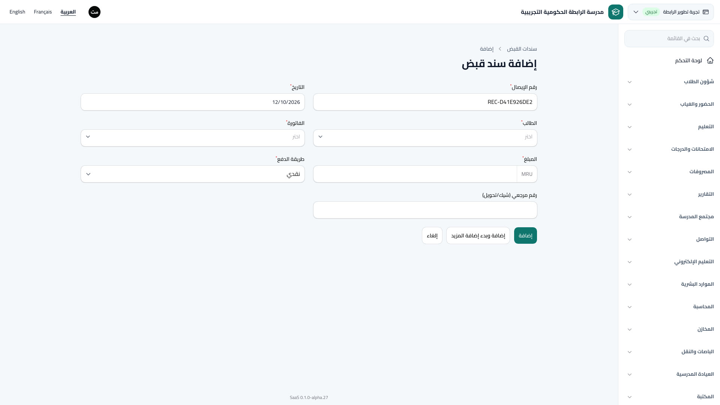Open the المحاسبة menu item label
The width and height of the screenshot is (720, 405).
703,307
